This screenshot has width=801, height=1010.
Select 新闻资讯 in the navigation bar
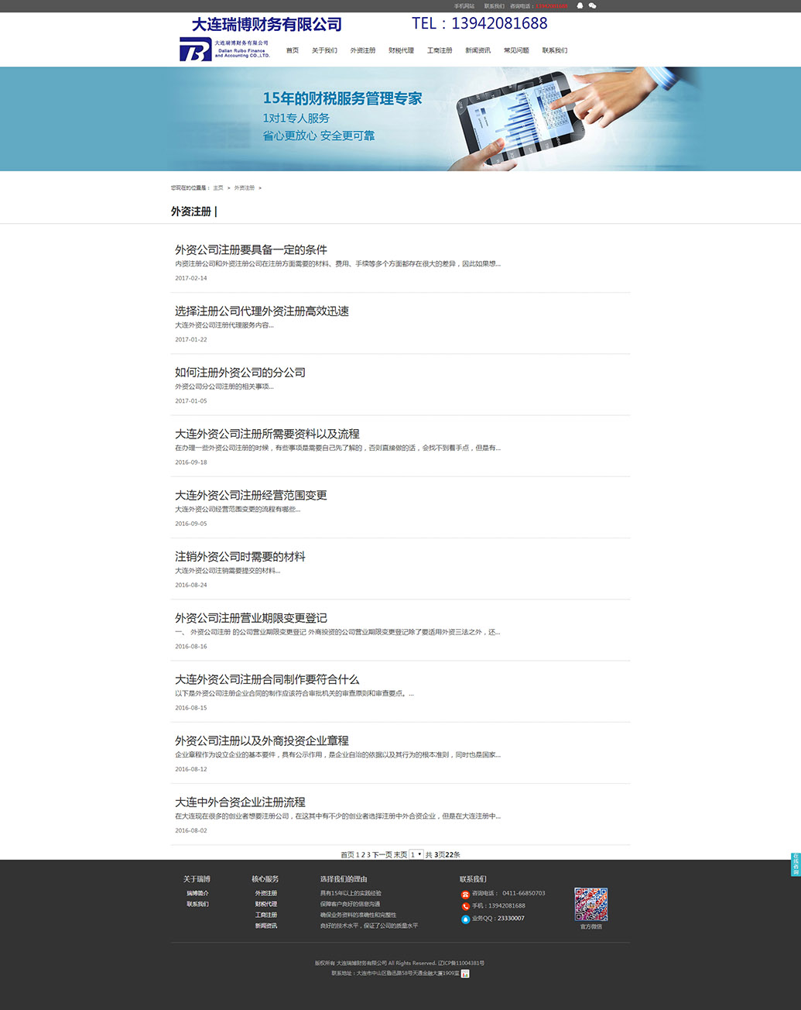pos(478,50)
